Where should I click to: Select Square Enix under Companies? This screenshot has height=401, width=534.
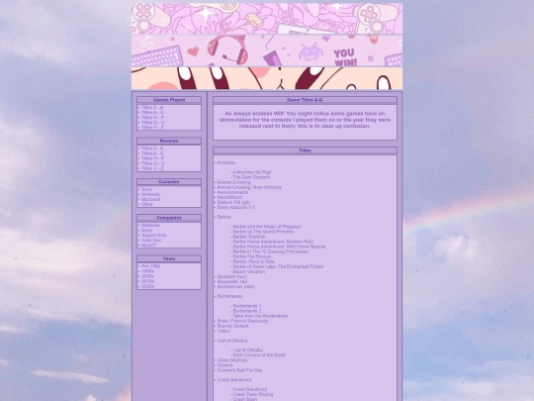pyautogui.click(x=154, y=236)
